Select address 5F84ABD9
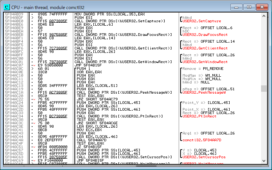272x170 pixels. pos(14,14)
